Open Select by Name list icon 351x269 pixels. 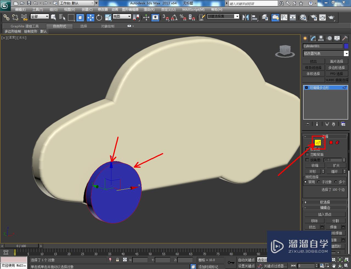pos(62,18)
